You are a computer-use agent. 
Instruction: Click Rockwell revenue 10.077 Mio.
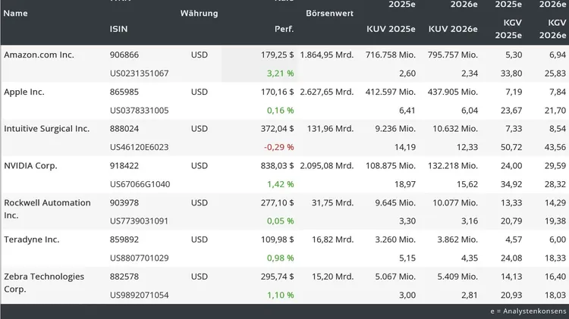pyautogui.click(x=455, y=202)
